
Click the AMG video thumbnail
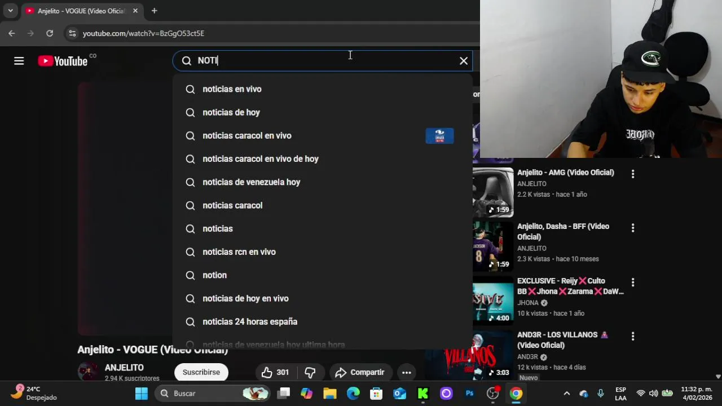(493, 192)
